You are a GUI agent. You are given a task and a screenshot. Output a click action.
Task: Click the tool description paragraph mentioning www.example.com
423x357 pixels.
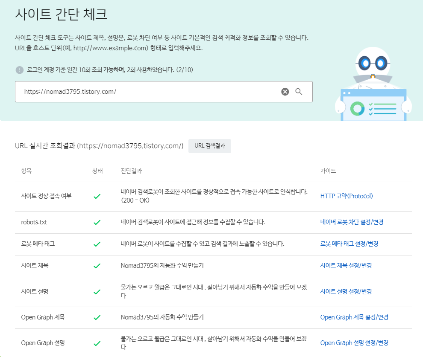pos(162,43)
